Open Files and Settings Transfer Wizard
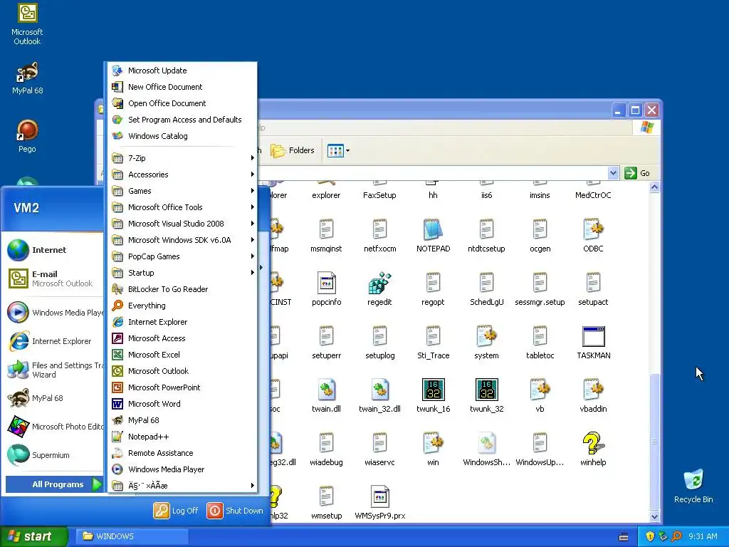Viewport: 729px width, 547px height. tap(54, 370)
